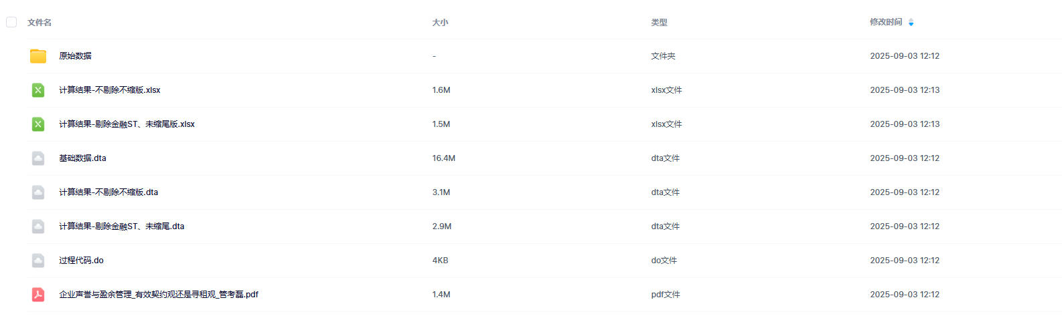Click the file icon for 过程代码.do
Viewport: 1062px width, 324px height.
click(x=38, y=261)
